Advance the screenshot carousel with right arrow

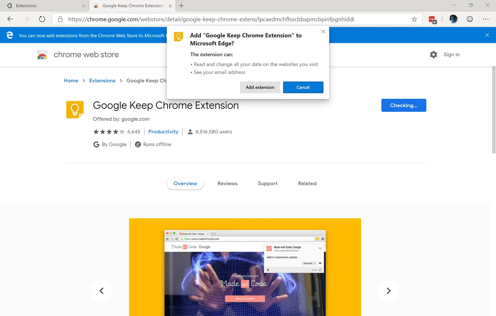point(389,291)
